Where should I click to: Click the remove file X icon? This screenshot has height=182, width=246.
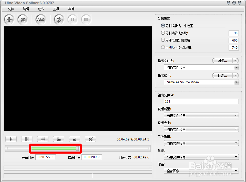coord(23,20)
